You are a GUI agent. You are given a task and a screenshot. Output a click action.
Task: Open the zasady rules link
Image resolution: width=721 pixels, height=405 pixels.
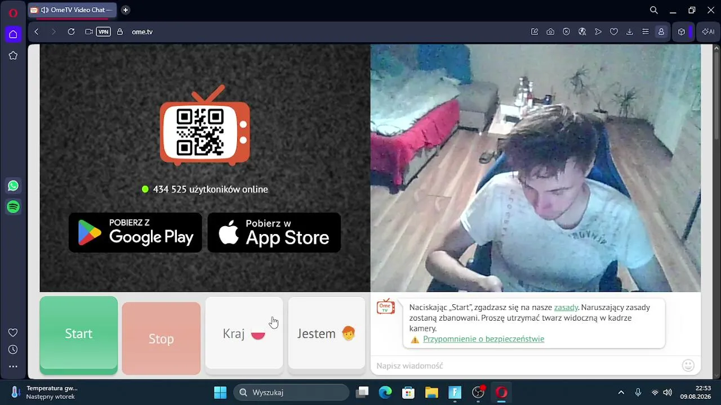click(x=566, y=307)
